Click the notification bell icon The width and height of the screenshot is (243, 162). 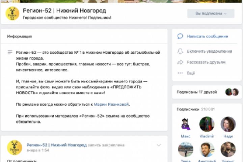(180, 51)
